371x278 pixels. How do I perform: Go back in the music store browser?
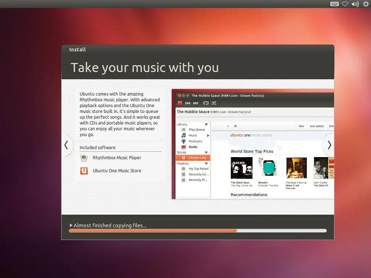(x=228, y=126)
